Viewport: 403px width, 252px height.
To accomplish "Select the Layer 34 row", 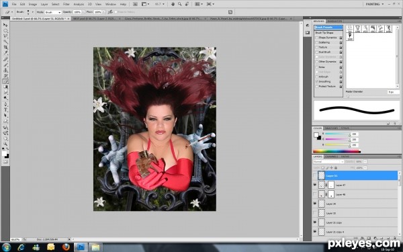I will point(355,204).
